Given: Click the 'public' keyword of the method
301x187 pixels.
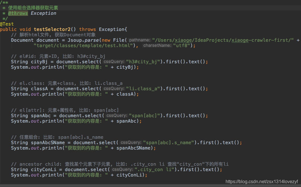Looking at the screenshot, I should point(8,30).
